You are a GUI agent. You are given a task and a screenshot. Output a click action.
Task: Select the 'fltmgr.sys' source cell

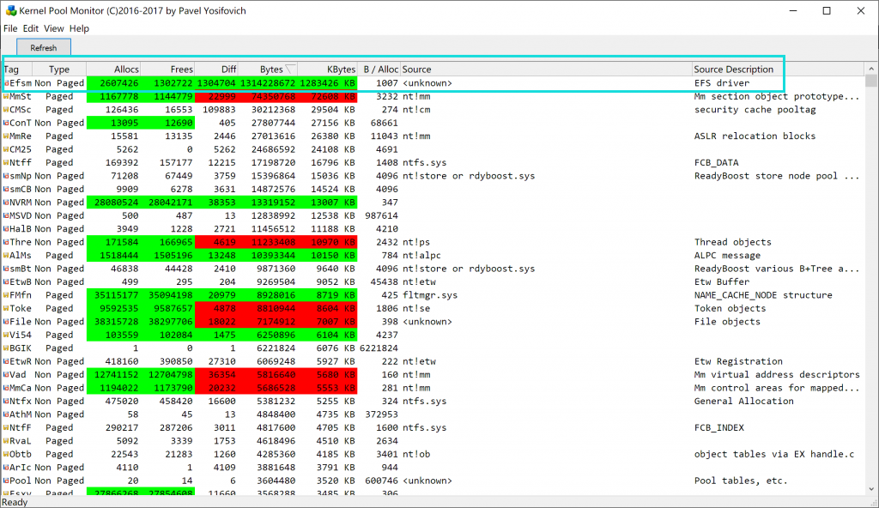[x=430, y=295]
